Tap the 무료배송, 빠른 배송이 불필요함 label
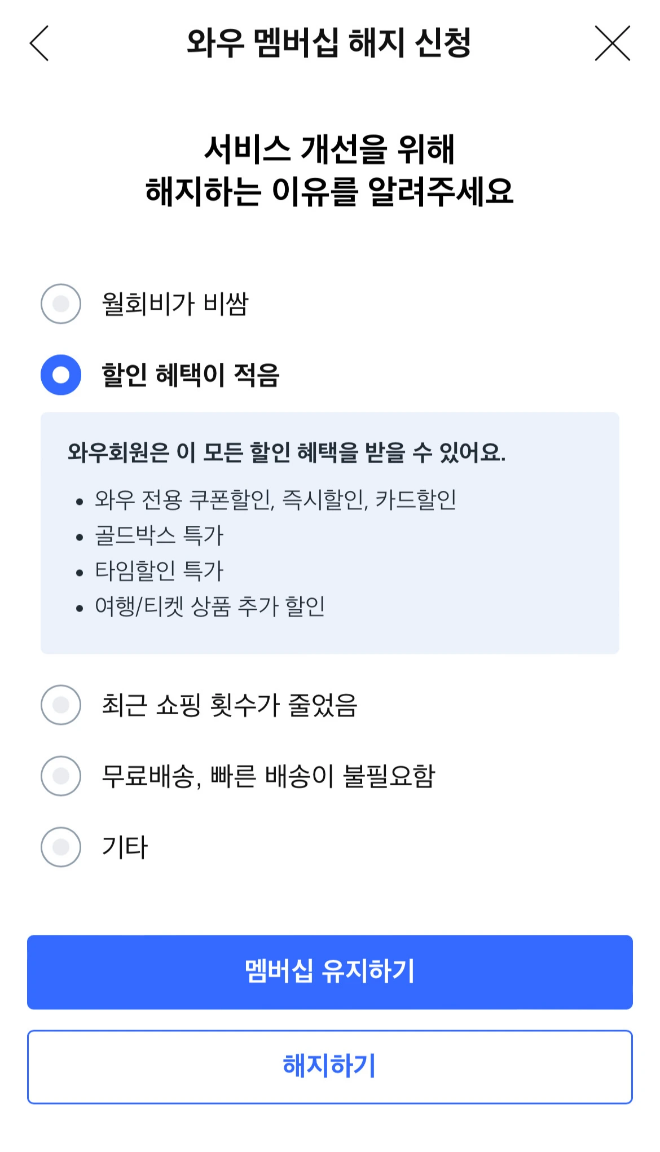The width and height of the screenshot is (660, 1152). tap(269, 776)
